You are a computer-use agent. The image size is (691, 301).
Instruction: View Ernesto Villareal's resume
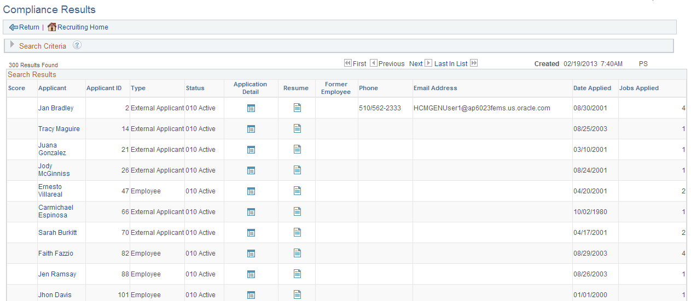click(x=297, y=191)
